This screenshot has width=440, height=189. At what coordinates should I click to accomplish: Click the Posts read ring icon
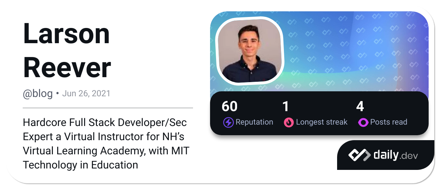pos(363,122)
